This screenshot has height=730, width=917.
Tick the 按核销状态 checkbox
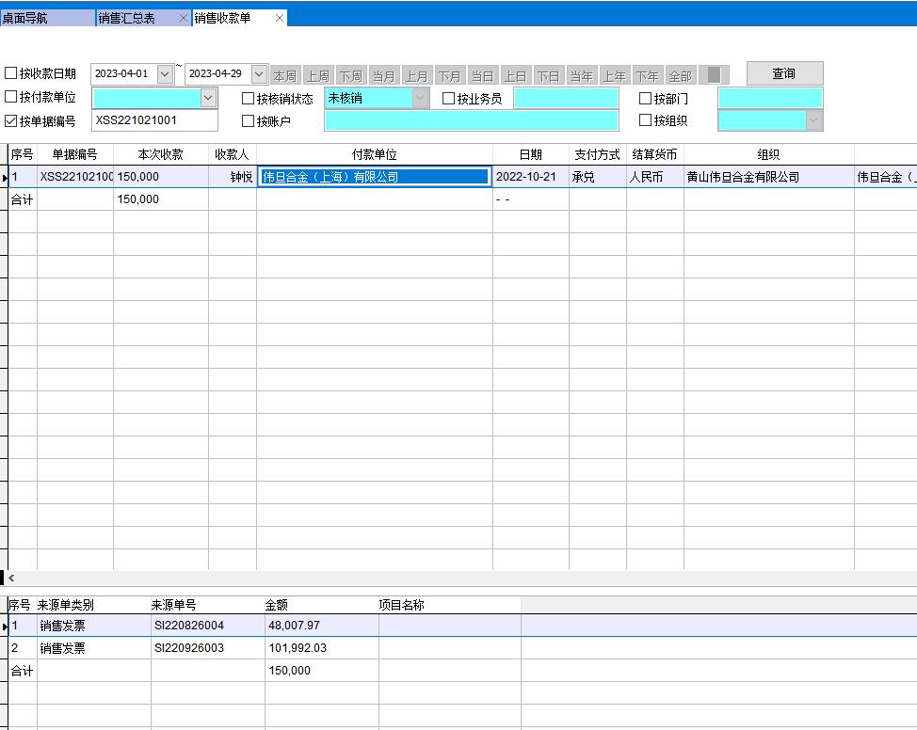coord(249,98)
